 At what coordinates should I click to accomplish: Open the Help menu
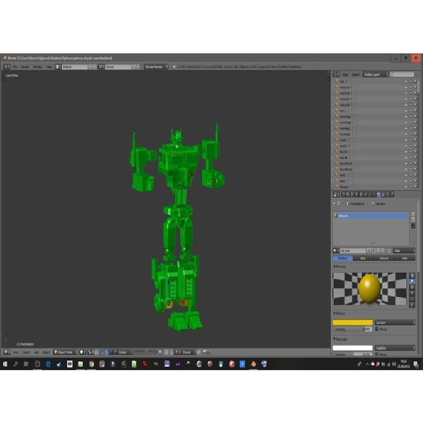(49, 67)
